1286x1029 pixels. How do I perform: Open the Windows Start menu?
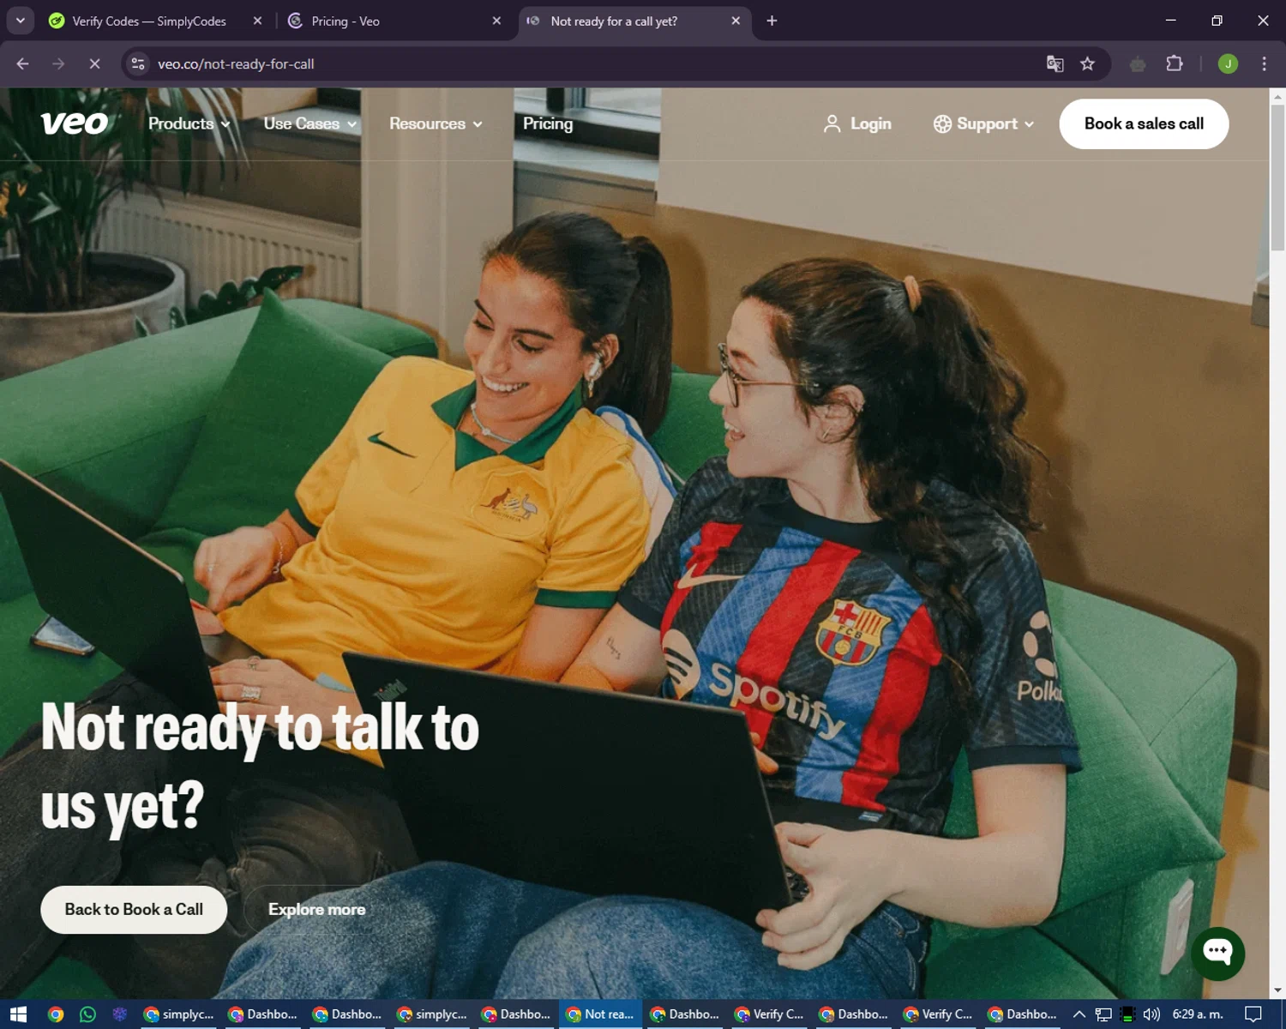[18, 1014]
